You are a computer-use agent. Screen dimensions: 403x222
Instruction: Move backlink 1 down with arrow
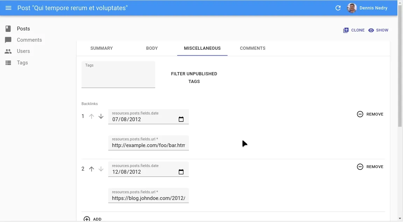(101, 116)
